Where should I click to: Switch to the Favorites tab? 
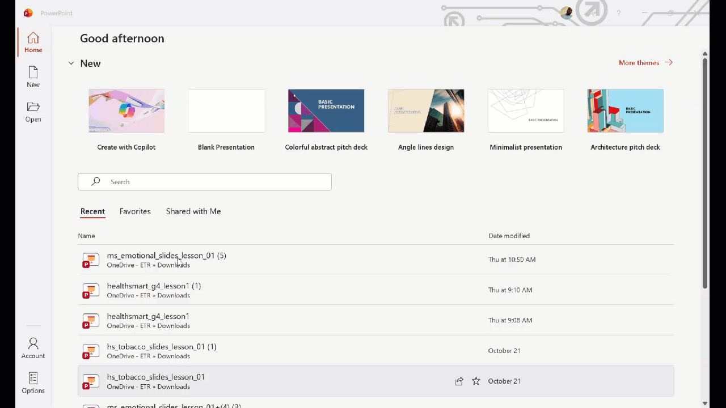[135, 211]
